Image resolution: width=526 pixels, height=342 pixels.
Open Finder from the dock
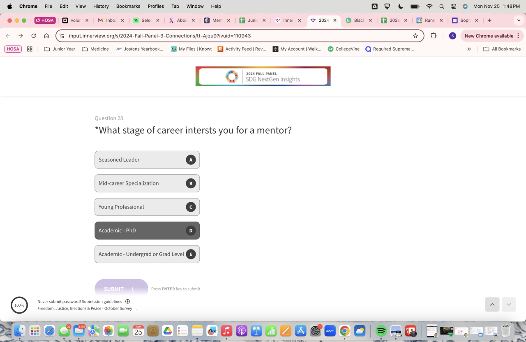tap(20, 330)
